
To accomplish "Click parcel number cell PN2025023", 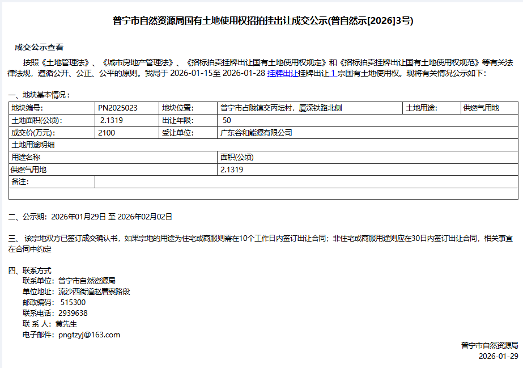I will (118, 108).
